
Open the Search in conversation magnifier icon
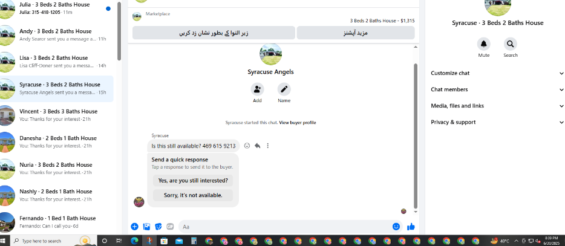(510, 44)
